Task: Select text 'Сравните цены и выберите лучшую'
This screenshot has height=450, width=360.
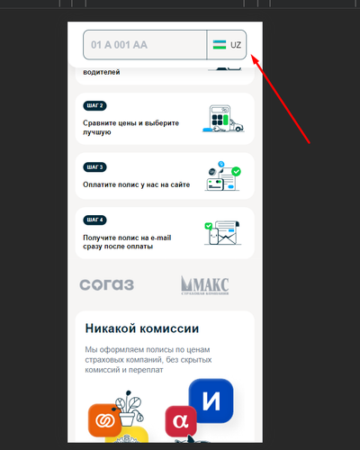Action: [x=130, y=128]
